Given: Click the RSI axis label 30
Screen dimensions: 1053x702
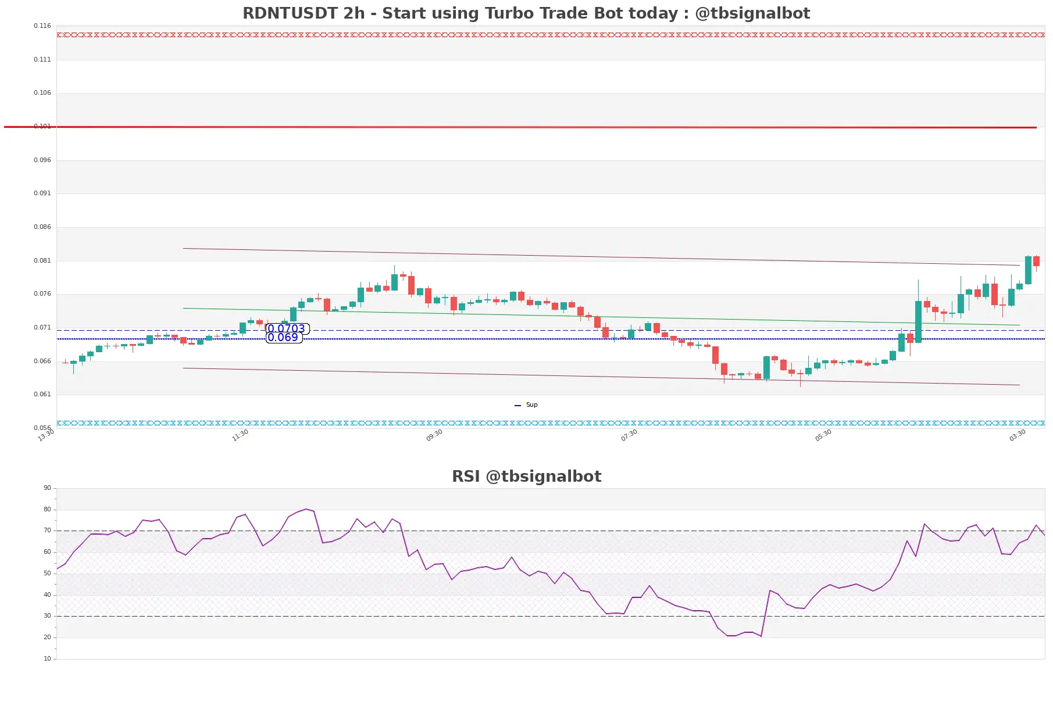Looking at the screenshot, I should pyautogui.click(x=47, y=616).
